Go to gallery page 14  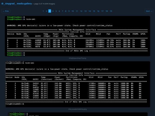[90, 11]
